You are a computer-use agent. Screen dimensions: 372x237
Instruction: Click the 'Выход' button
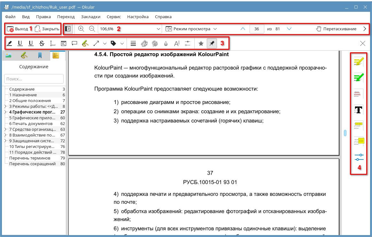point(18,29)
